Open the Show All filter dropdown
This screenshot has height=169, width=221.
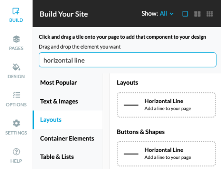click(158, 14)
